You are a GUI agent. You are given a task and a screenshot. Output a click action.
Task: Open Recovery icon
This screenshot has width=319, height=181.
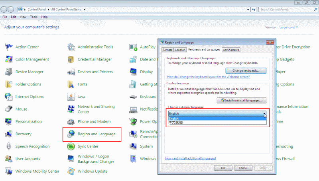pos(8,134)
